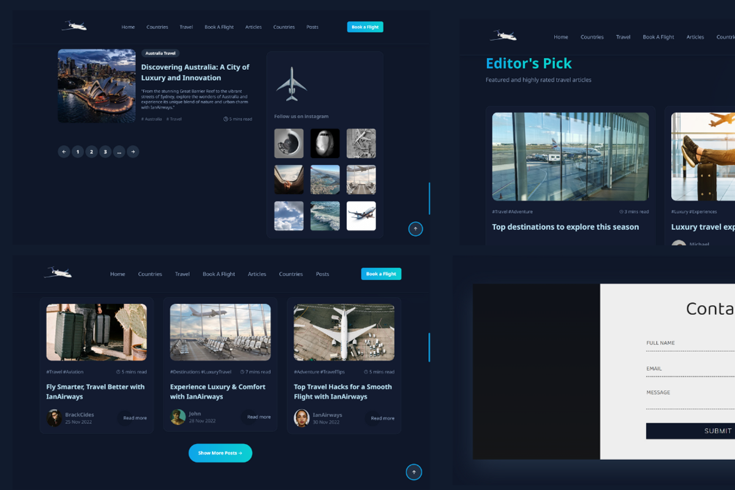This screenshot has width=735, height=490.
Task: Click Read more on the BrackCides card
Action: [135, 418]
